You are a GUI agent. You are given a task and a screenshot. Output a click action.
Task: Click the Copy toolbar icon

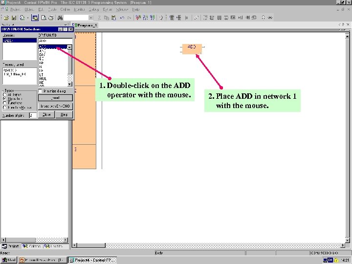point(107,18)
